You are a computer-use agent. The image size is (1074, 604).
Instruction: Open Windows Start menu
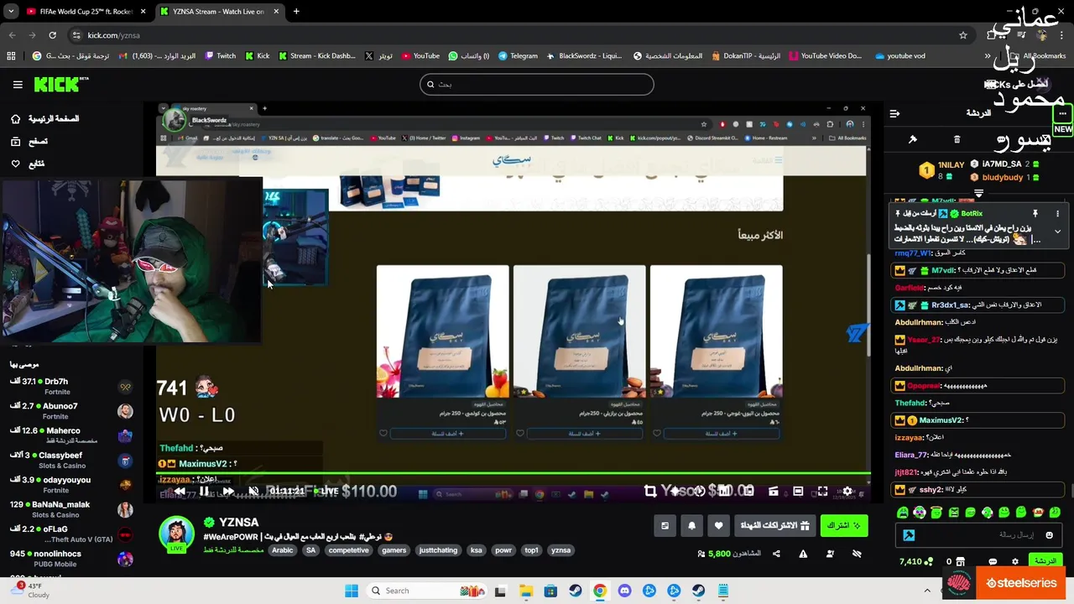point(352,591)
